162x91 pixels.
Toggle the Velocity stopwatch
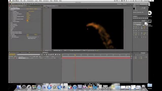pyautogui.click(x=13, y=18)
